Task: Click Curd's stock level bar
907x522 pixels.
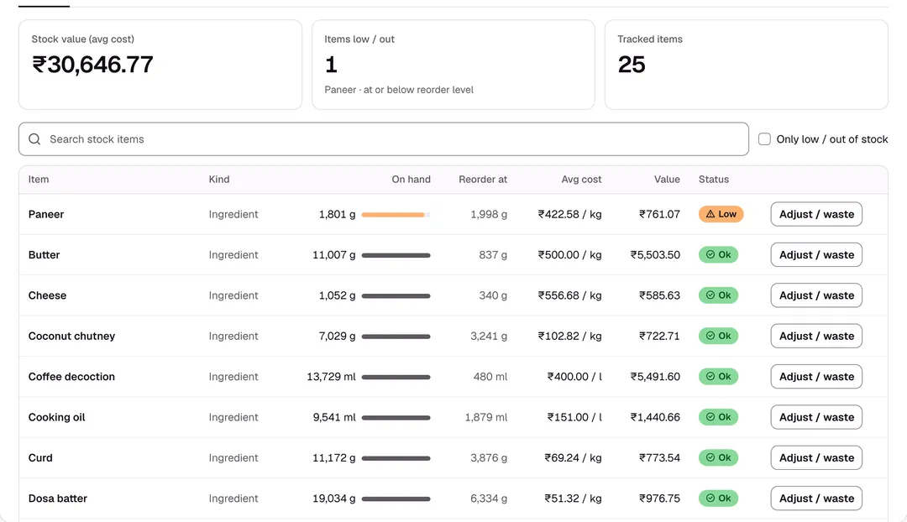Action: [x=396, y=458]
